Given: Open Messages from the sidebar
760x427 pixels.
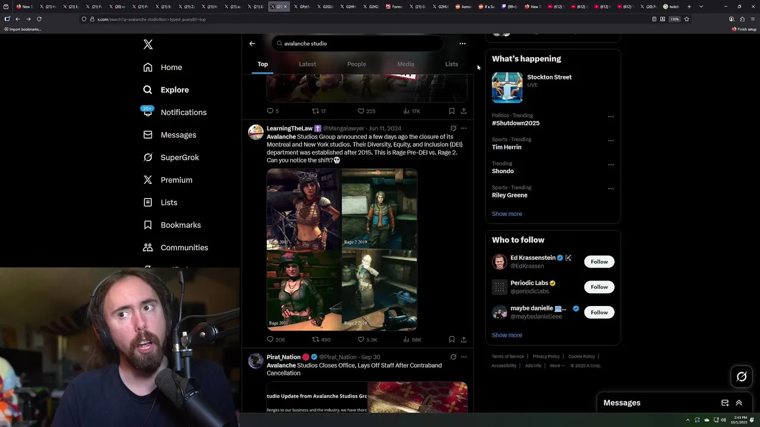Looking at the screenshot, I should [x=169, y=135].
